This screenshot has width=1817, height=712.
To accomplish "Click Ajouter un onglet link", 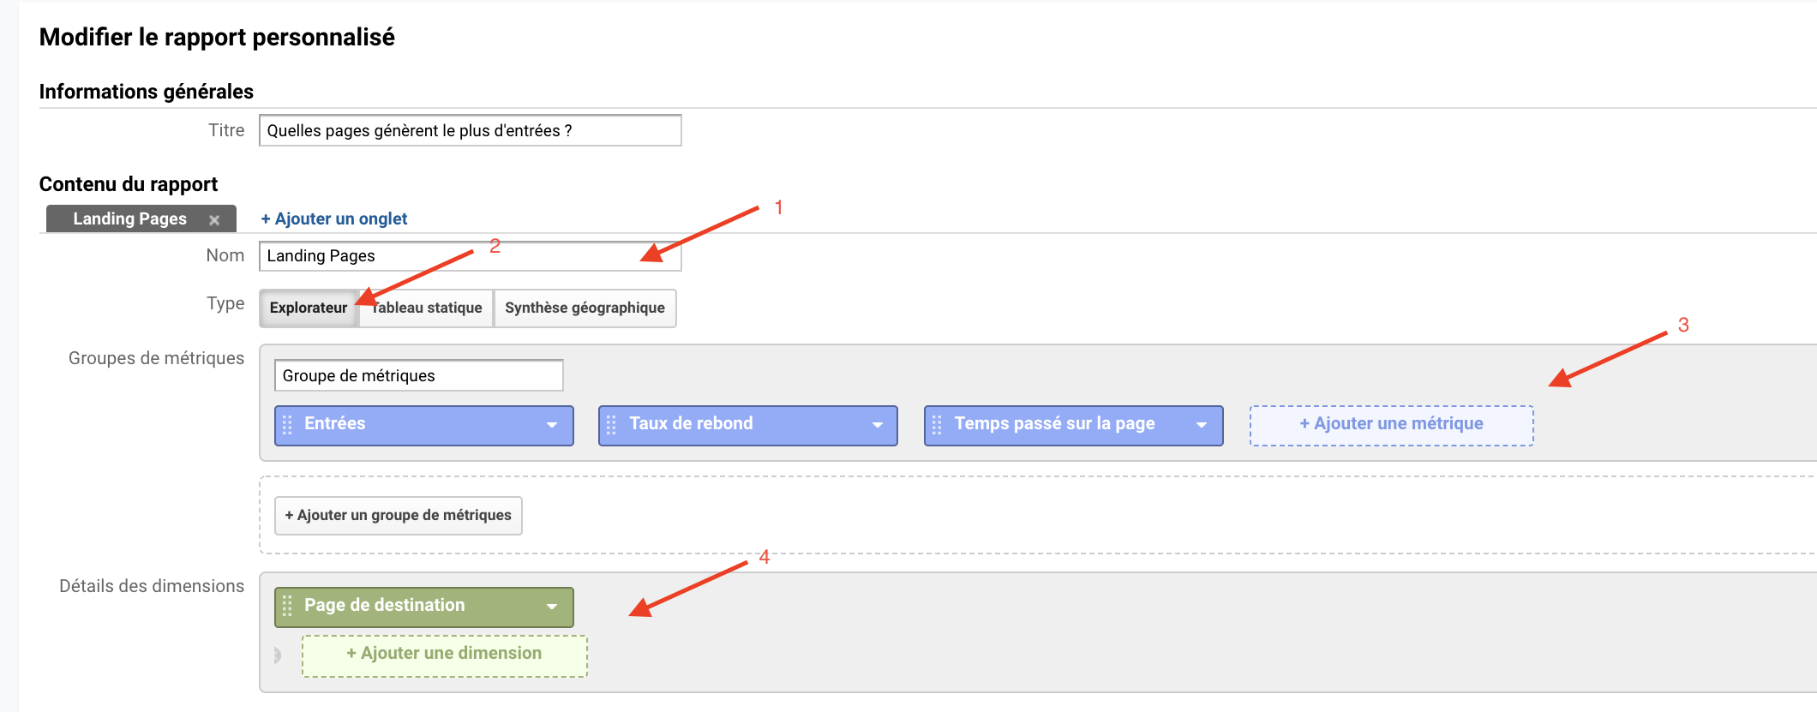I will [334, 218].
